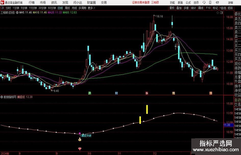Open the 财富圈 menu

coord(91,3)
